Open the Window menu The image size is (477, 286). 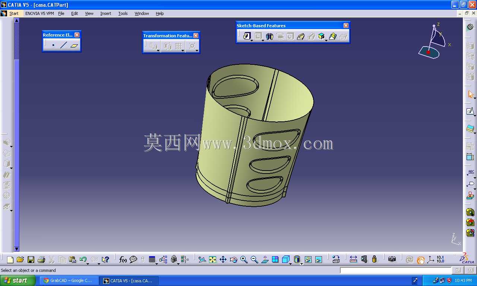pos(142,13)
